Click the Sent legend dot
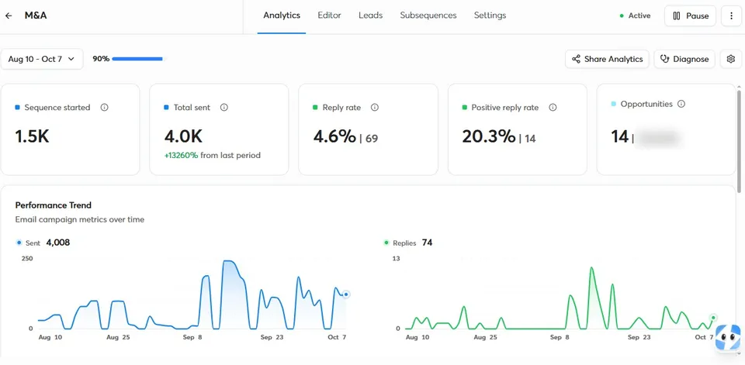The width and height of the screenshot is (745, 365). (x=19, y=243)
